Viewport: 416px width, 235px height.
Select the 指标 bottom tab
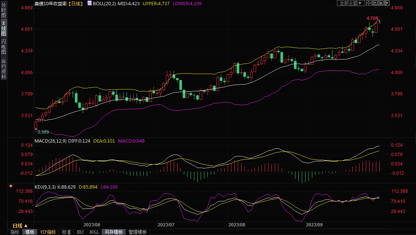coord(15,232)
